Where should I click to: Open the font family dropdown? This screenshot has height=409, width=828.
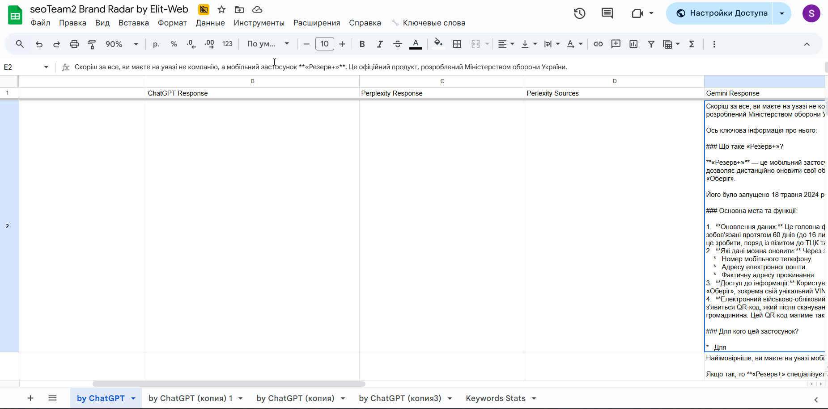tap(268, 44)
